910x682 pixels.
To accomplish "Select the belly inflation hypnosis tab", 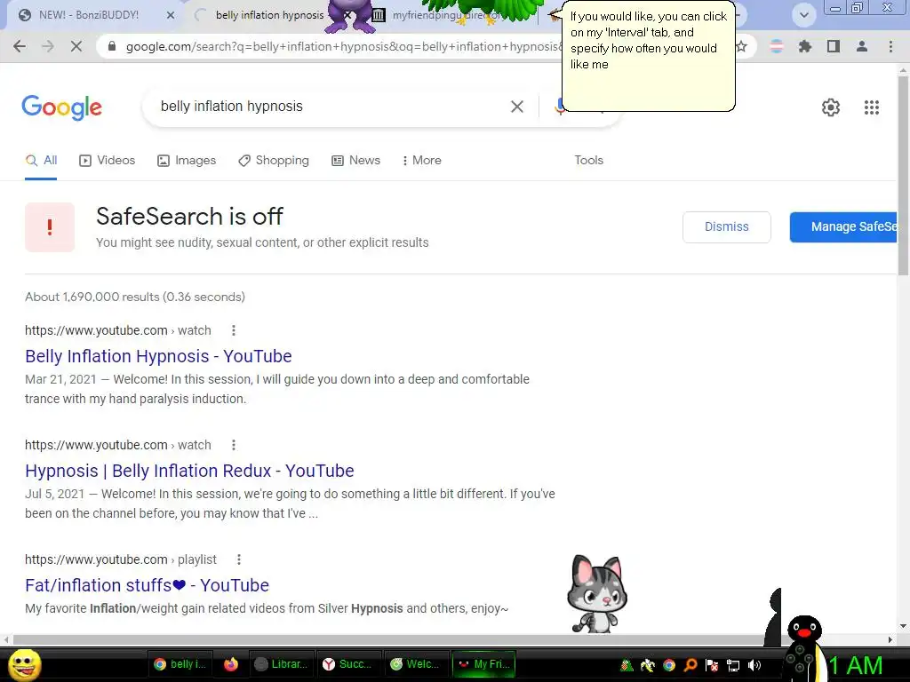I will click(x=270, y=15).
